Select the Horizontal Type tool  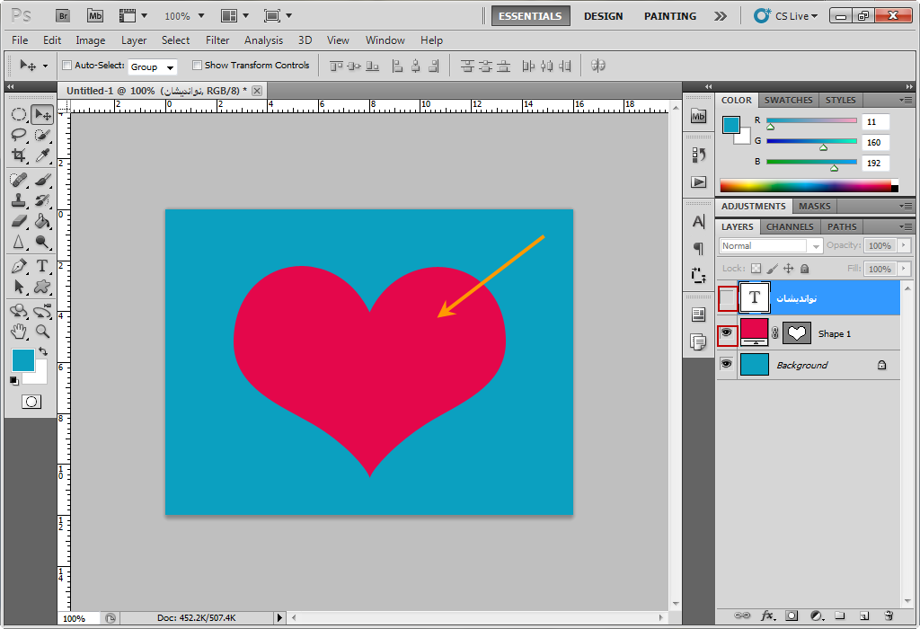42,266
